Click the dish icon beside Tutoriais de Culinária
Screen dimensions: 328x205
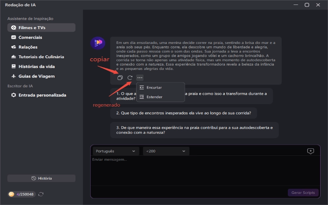click(x=14, y=57)
